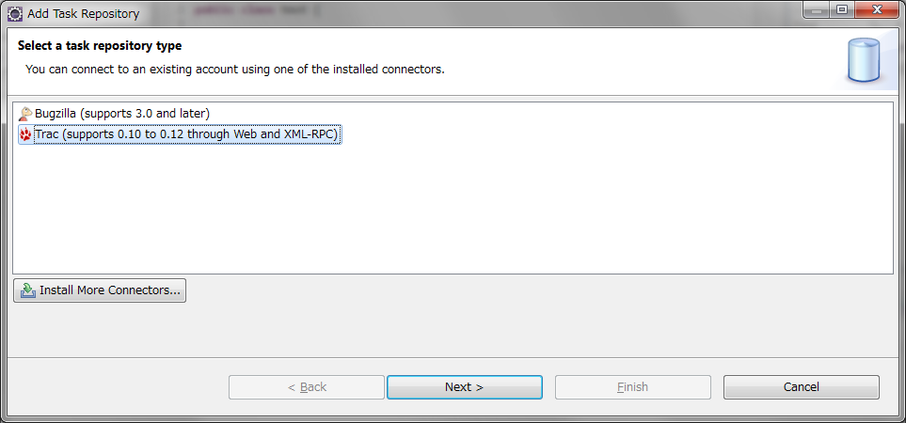Image resolution: width=906 pixels, height=423 pixels.
Task: Click the 'Select a task repository type' heading
Action: pos(100,45)
